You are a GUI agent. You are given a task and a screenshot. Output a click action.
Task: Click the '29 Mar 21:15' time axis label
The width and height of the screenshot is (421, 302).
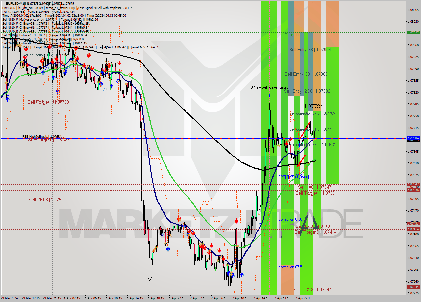coord(52,298)
